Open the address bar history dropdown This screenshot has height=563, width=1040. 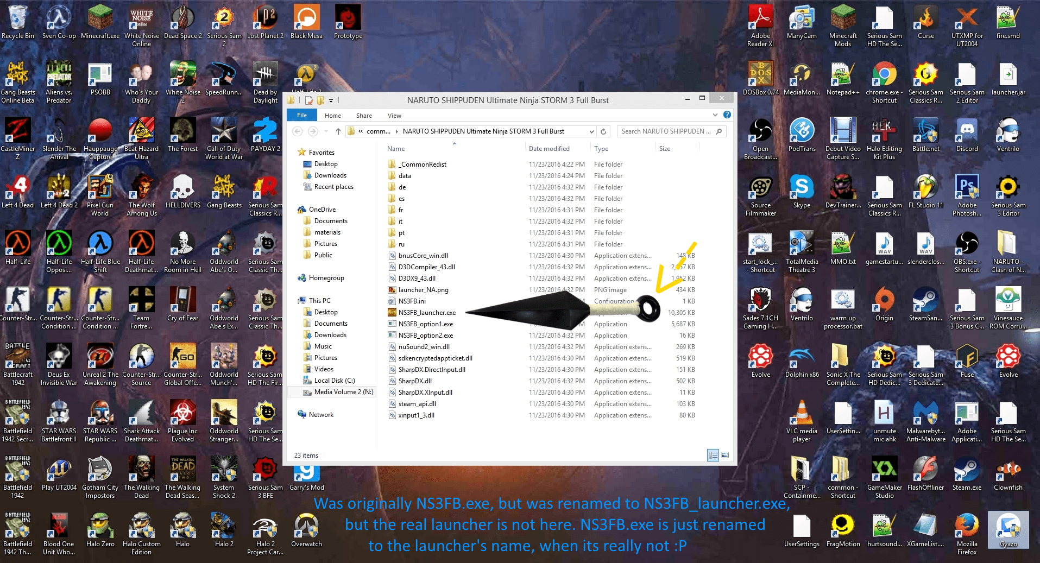point(591,131)
